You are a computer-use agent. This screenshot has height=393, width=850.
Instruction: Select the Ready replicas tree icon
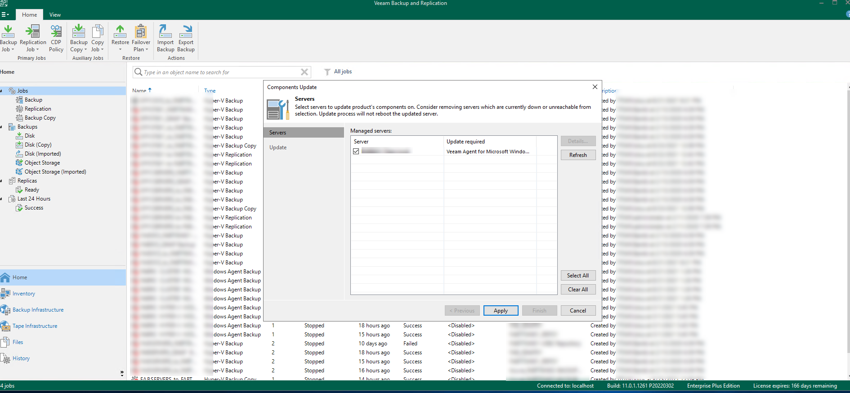click(19, 190)
